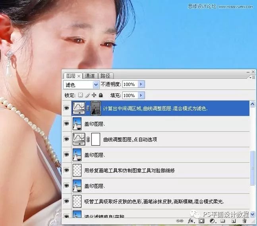The image size is (257, 226).
Task: Click the layer list scroll up arrow
Action: click(x=253, y=104)
